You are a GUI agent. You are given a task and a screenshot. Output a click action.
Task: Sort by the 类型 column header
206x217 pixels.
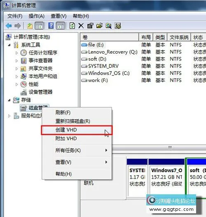pyautogui.click(x=160, y=37)
